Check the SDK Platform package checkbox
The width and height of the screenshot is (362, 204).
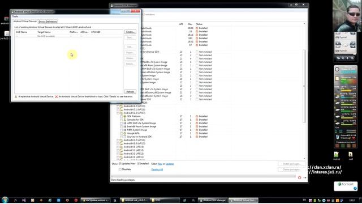click(122, 116)
